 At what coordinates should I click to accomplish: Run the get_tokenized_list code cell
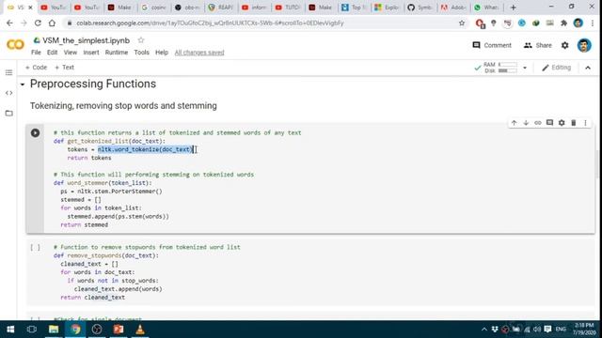[x=35, y=133]
